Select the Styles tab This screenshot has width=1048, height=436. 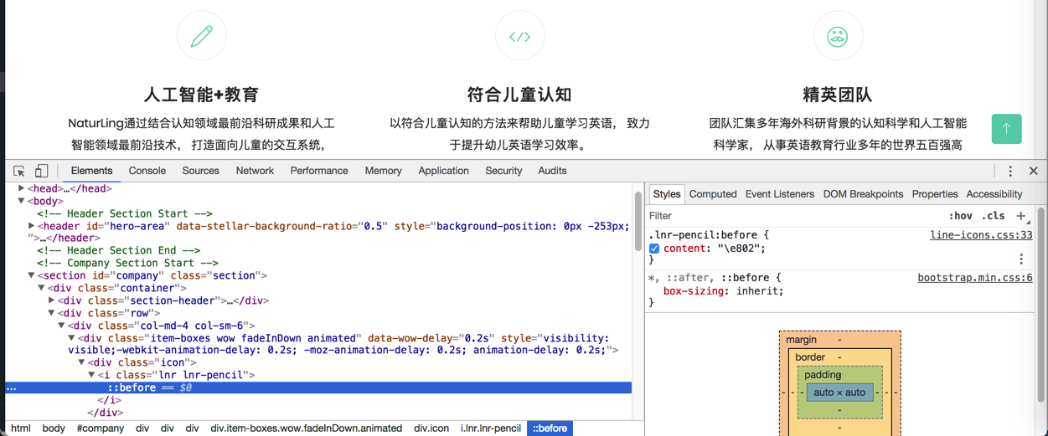(x=667, y=194)
